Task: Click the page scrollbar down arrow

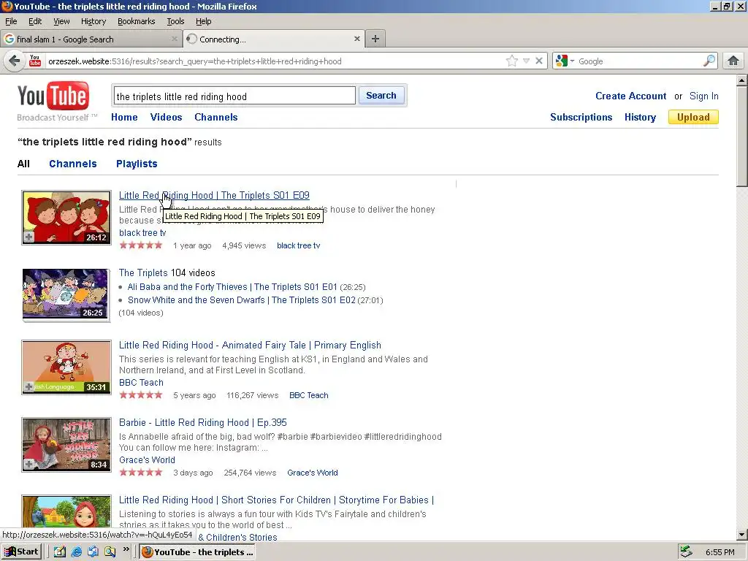Action: [x=742, y=535]
